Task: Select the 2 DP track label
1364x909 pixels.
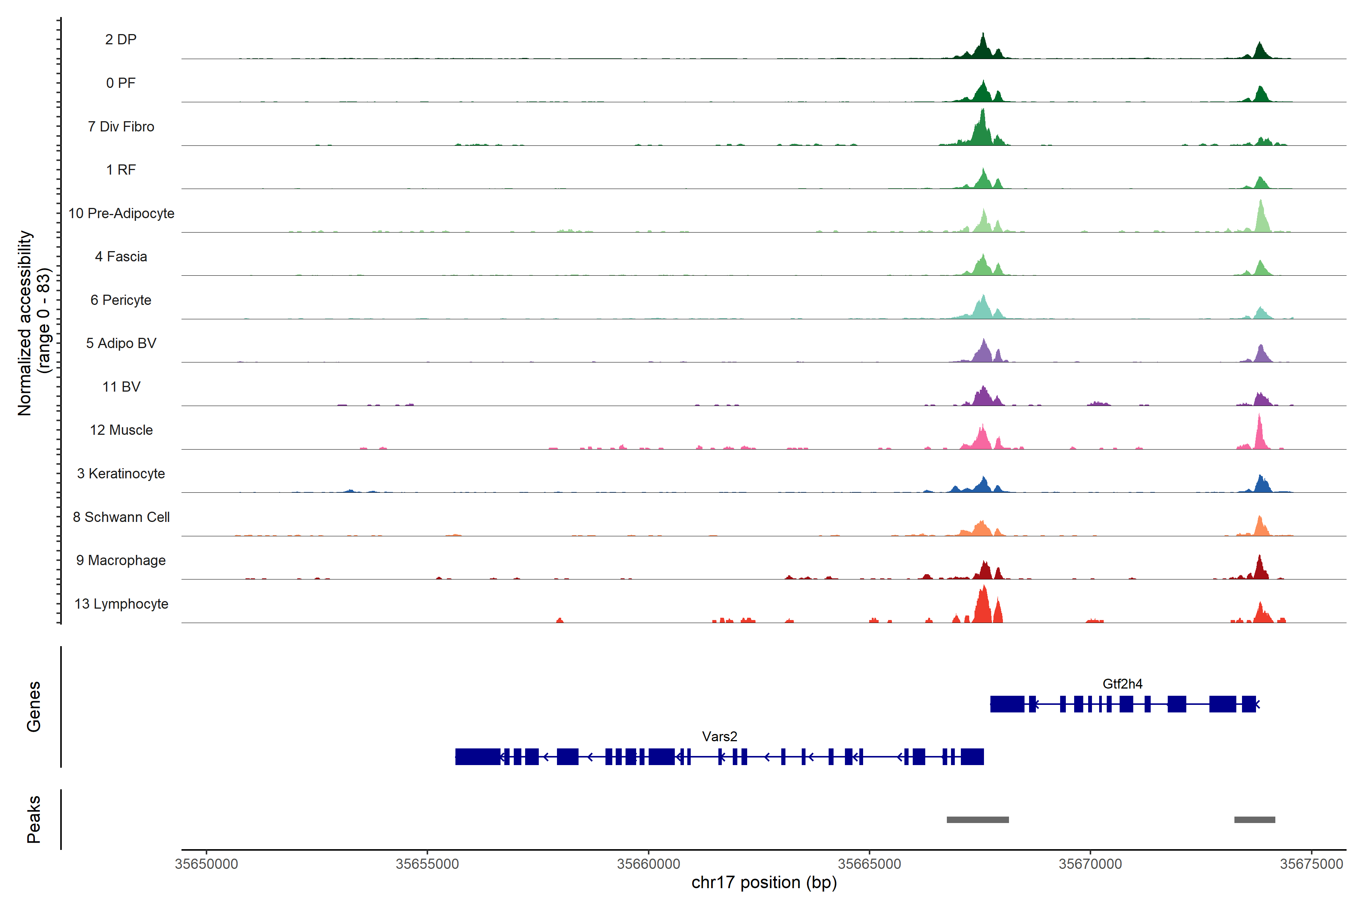Action: click(x=120, y=39)
